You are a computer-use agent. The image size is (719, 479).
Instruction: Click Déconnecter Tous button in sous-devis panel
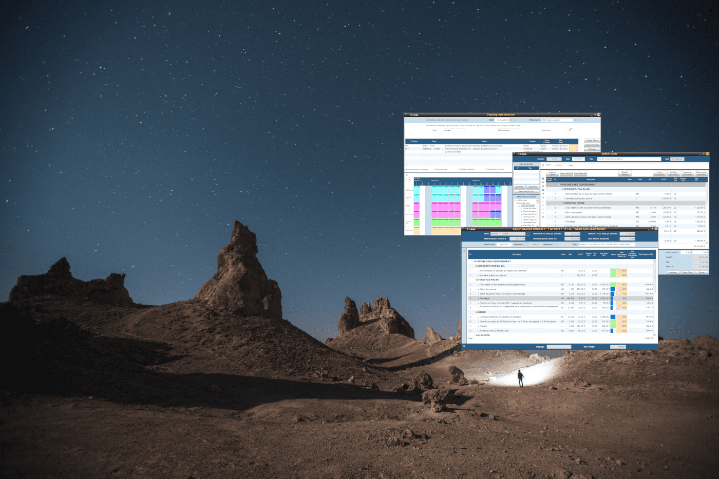click(x=526, y=191)
